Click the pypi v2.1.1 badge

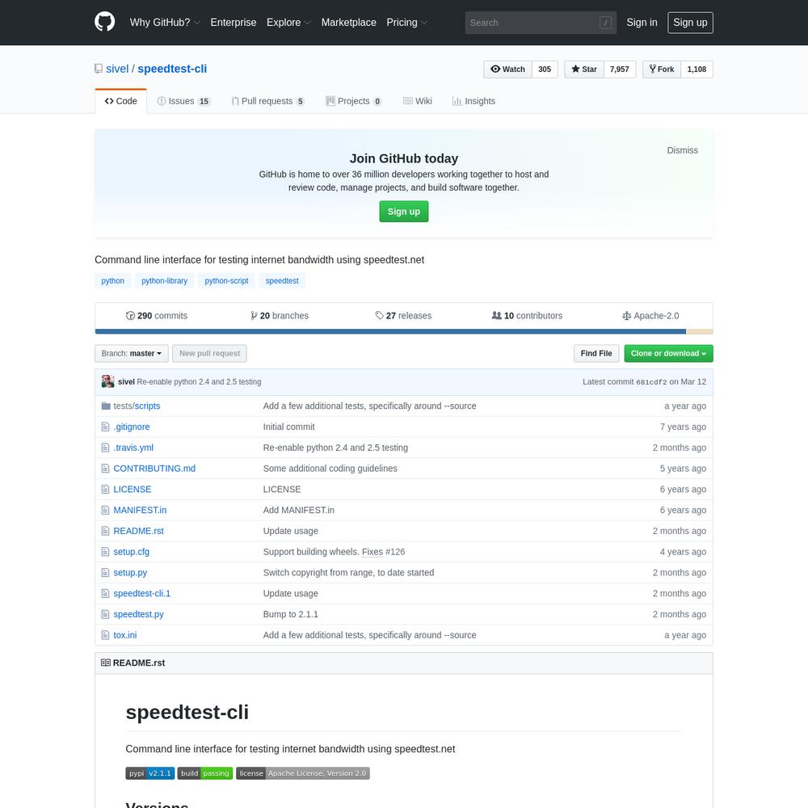(x=150, y=773)
